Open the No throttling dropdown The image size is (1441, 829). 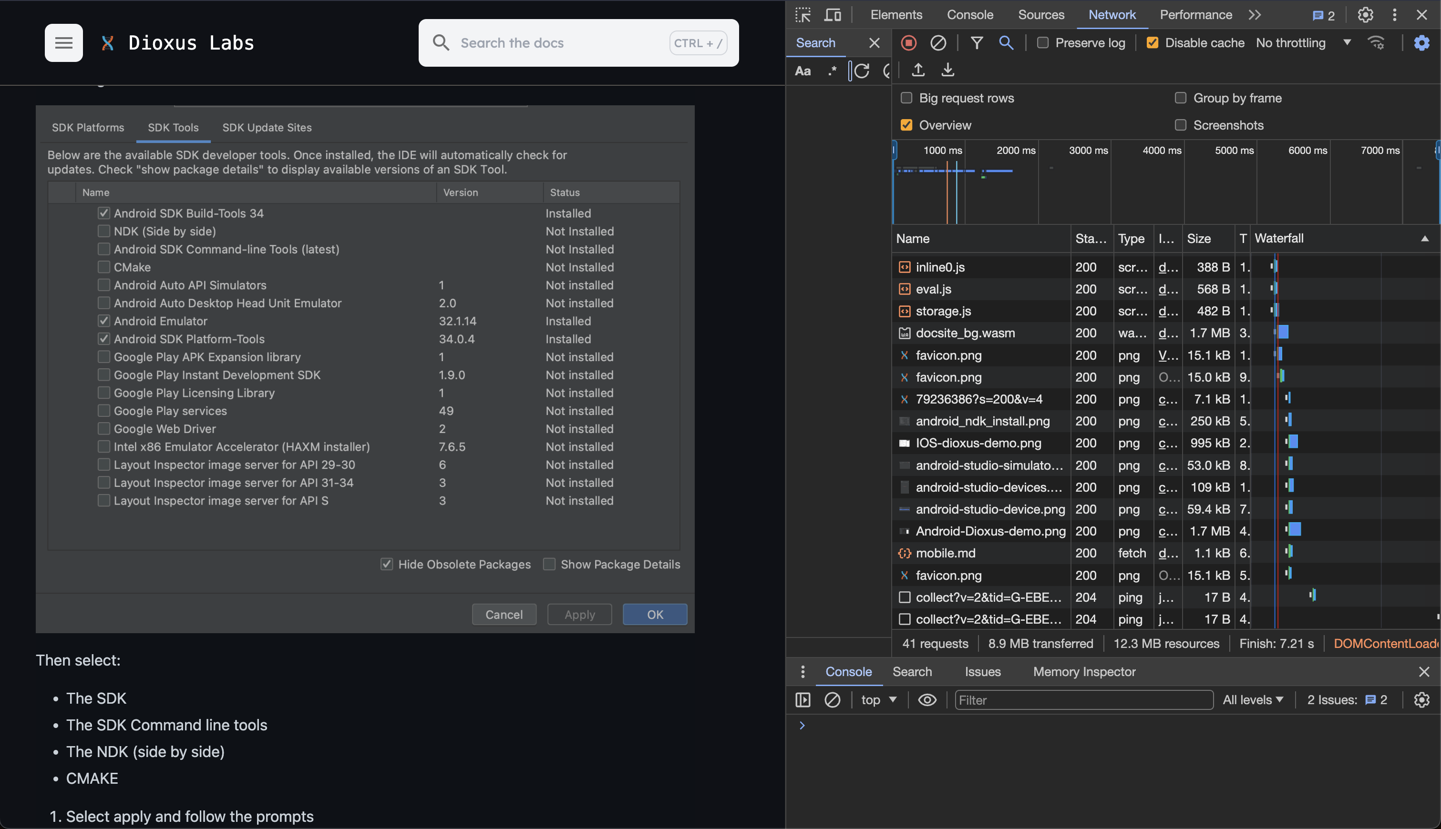click(1303, 43)
